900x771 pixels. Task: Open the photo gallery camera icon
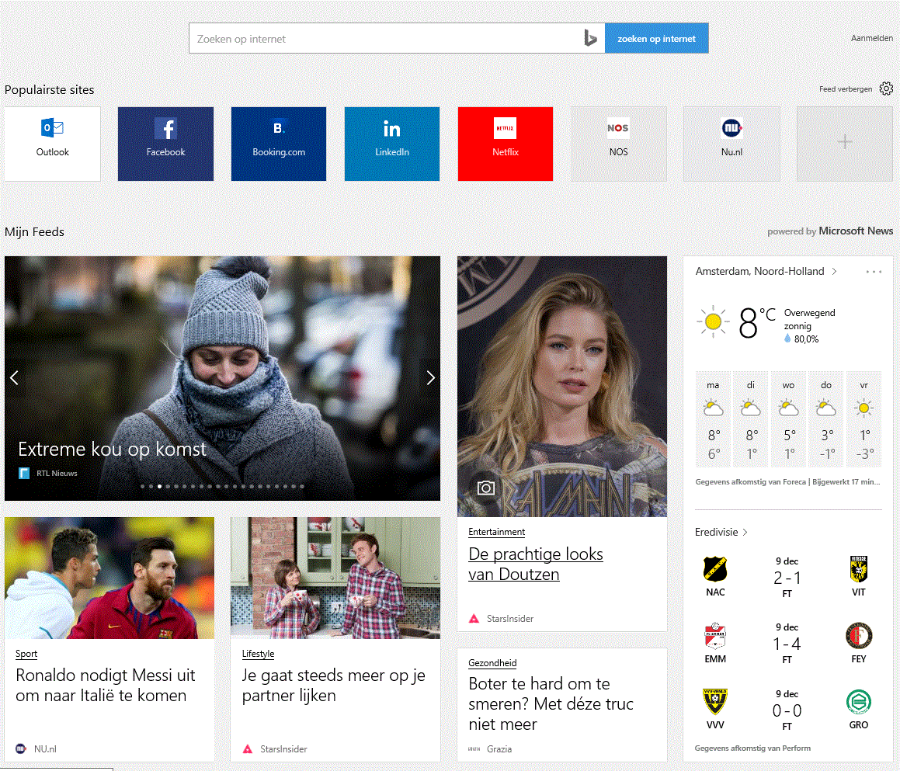coord(485,488)
